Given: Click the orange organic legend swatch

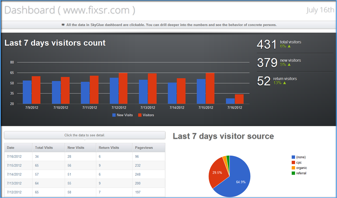Looking at the screenshot, I should point(293,168).
